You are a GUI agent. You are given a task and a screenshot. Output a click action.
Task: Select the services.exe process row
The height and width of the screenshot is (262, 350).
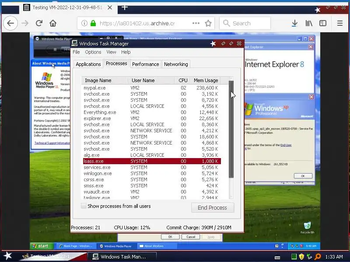(152, 167)
